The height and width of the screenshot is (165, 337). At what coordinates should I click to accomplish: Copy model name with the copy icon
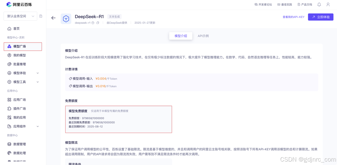click(98, 23)
